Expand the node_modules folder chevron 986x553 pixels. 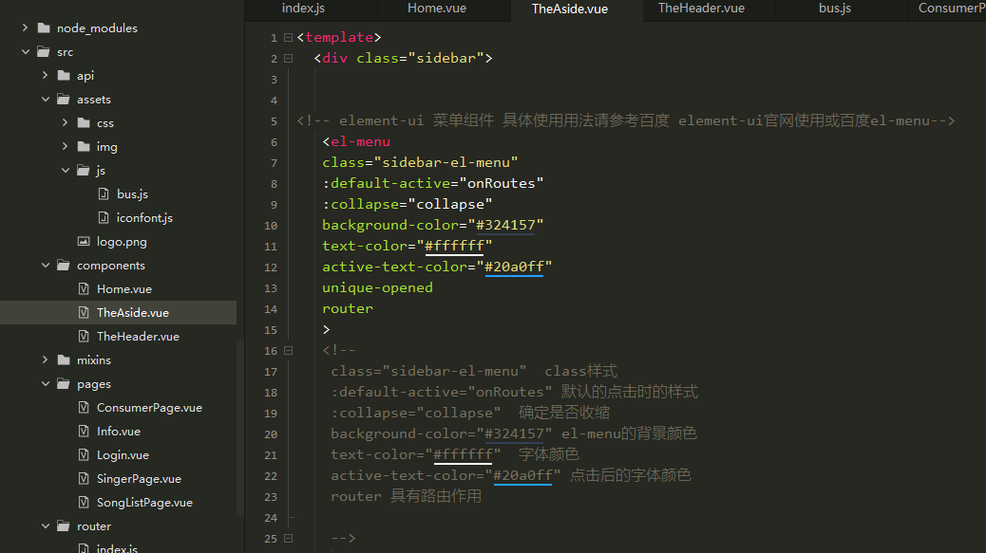tap(25, 28)
